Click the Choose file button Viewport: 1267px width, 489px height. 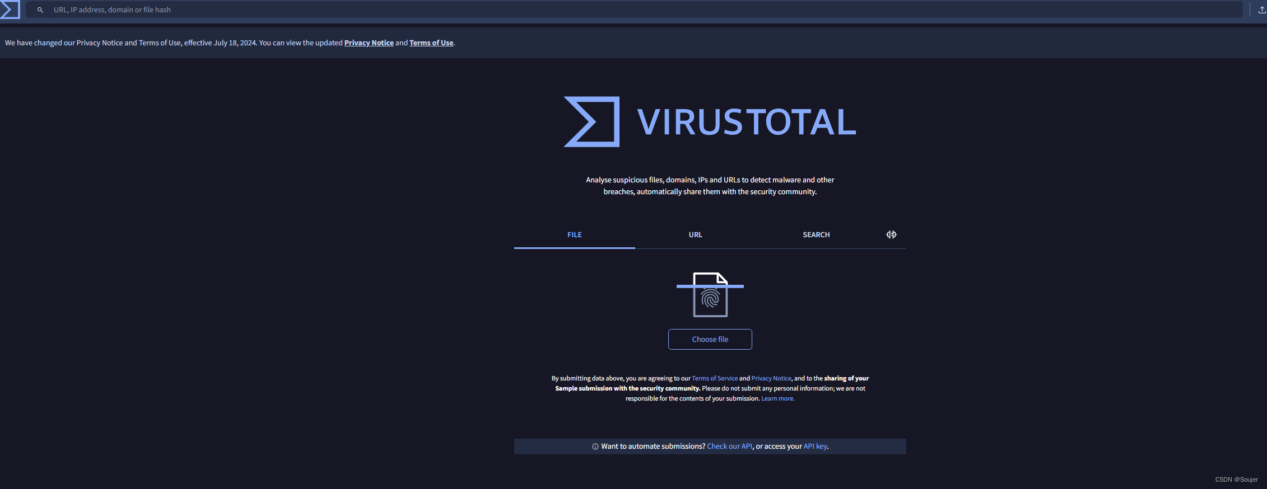(x=710, y=340)
